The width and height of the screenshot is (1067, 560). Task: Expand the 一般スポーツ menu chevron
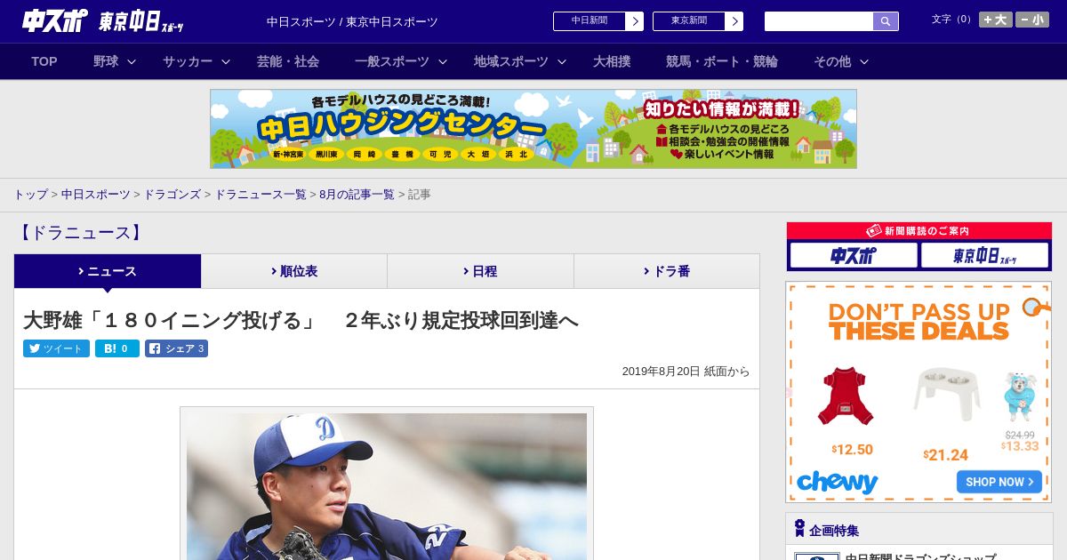click(443, 61)
